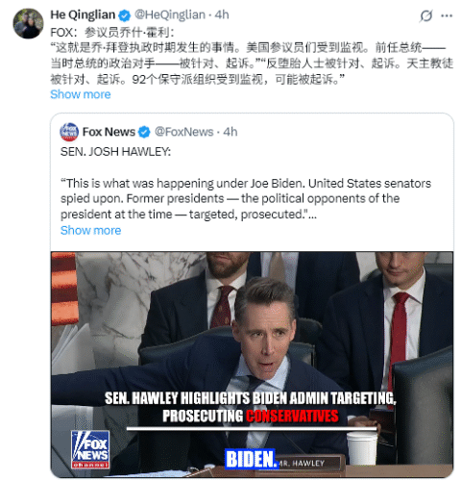461x481 pixels.
Task: Open the @HeQinglian handle link
Action: pos(170,14)
